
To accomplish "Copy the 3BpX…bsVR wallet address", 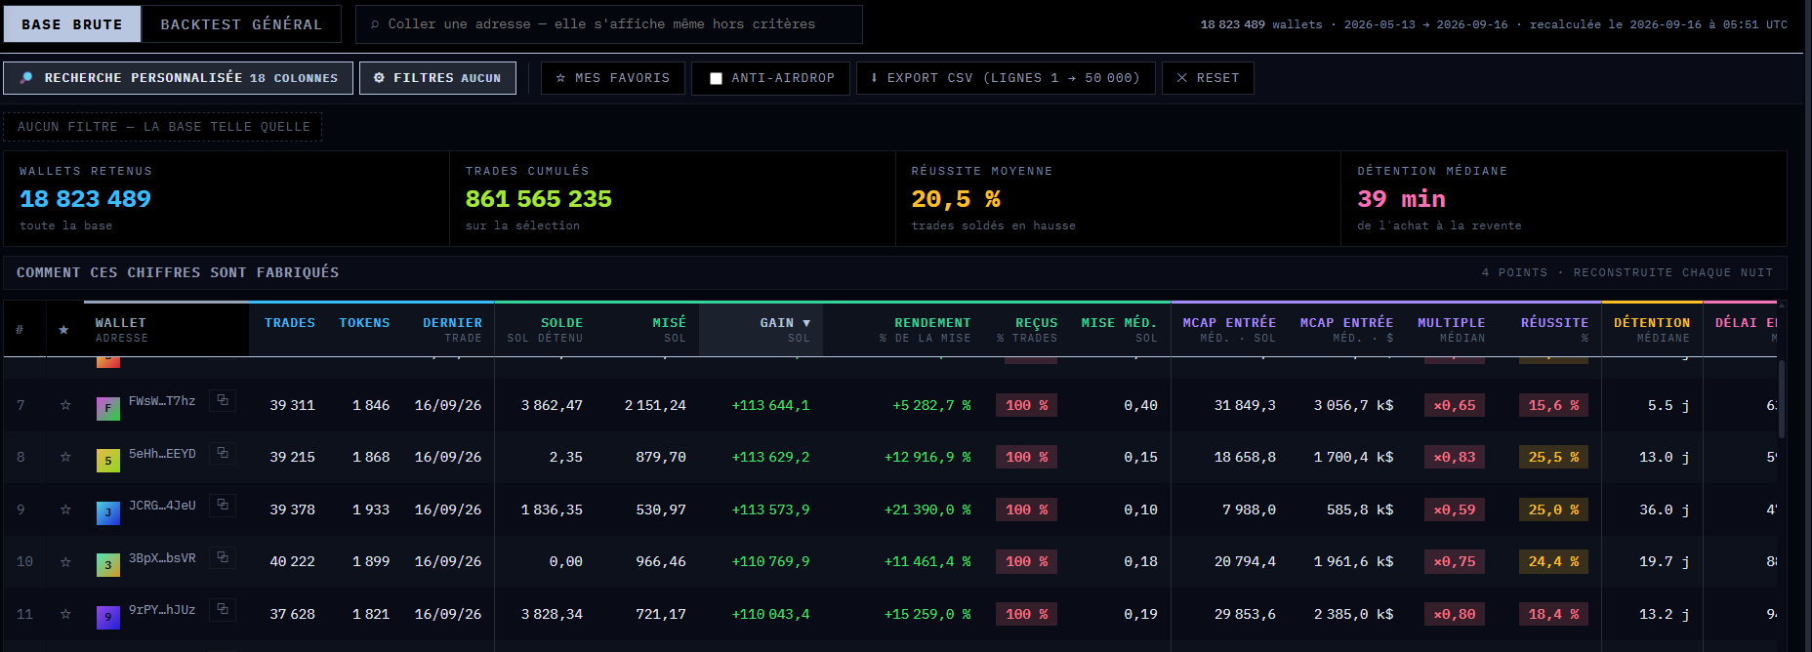I will tap(223, 557).
